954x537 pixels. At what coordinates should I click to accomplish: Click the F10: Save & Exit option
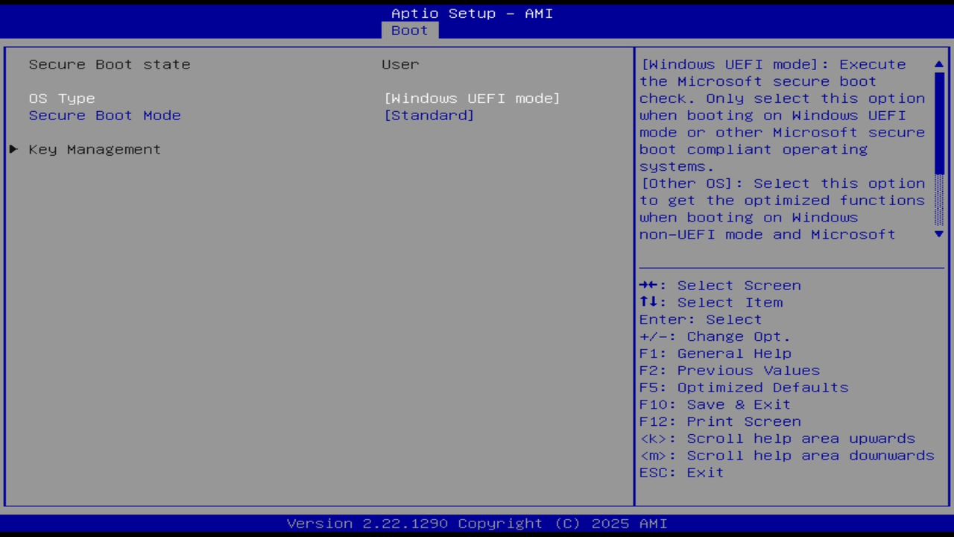pyautogui.click(x=714, y=404)
